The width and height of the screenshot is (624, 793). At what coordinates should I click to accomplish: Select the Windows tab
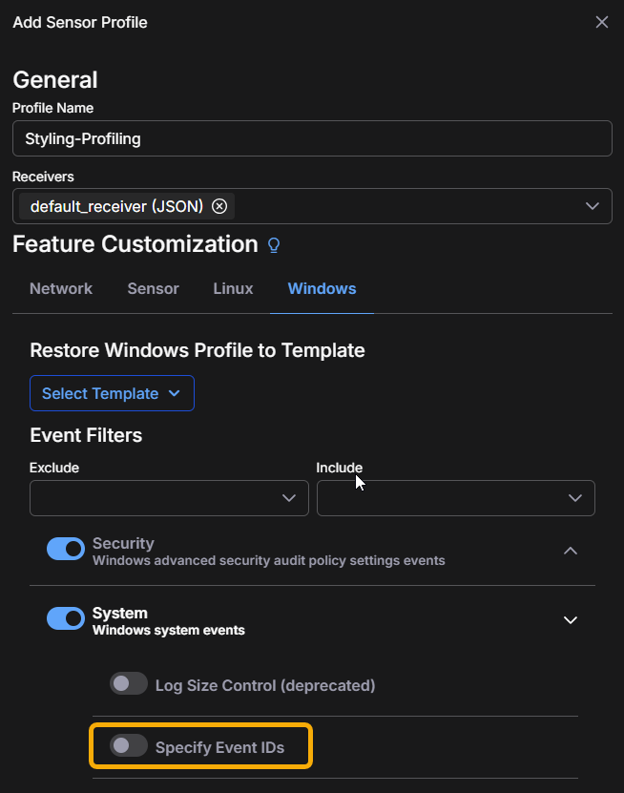click(322, 288)
